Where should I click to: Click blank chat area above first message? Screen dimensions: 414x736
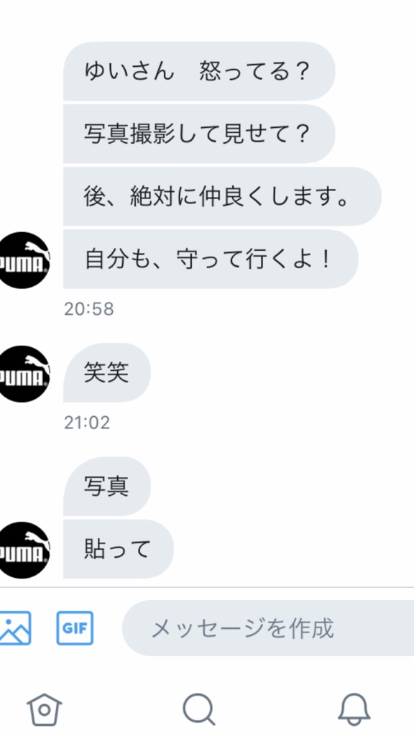(207, 19)
